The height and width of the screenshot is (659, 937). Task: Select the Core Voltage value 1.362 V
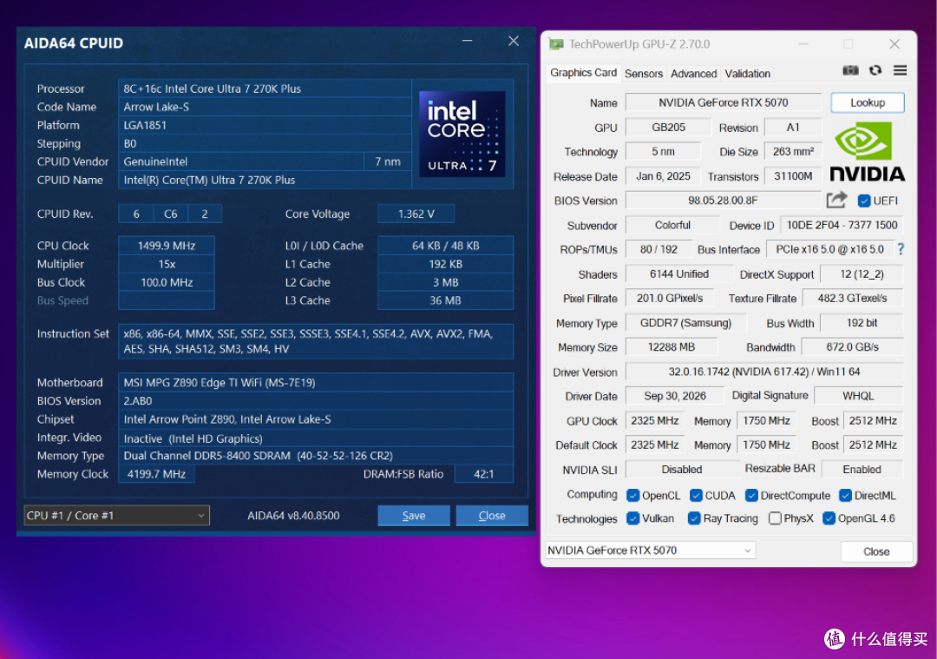[416, 214]
